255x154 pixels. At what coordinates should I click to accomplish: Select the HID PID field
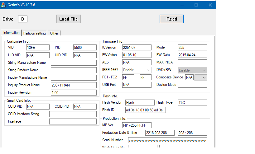[x=85, y=55]
